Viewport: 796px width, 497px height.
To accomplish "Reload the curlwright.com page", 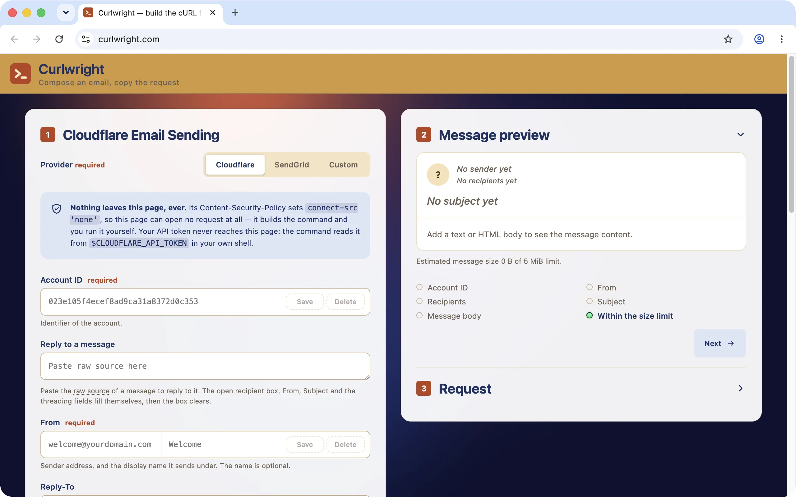I will coord(59,39).
